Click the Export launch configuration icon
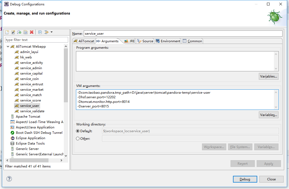This screenshot has width=289, height=189. coord(19,32)
